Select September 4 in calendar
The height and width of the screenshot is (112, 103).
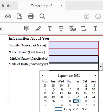(x=46, y=89)
